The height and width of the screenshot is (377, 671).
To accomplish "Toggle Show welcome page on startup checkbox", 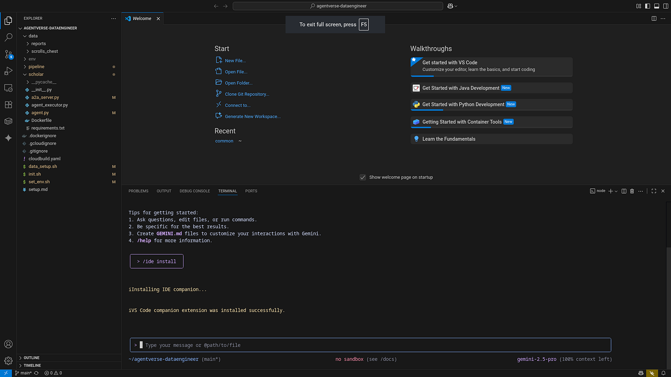I will point(363,177).
